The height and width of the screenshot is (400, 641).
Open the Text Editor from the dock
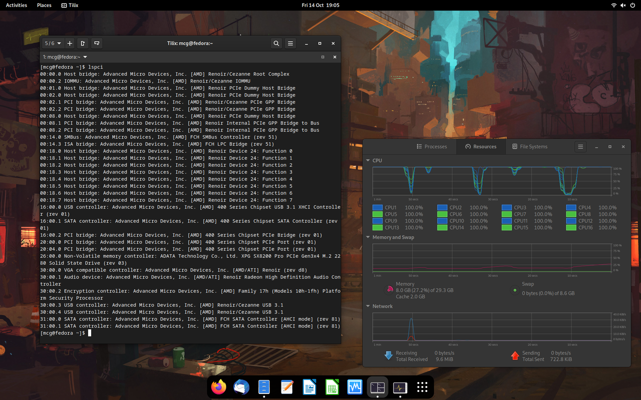(x=286, y=386)
